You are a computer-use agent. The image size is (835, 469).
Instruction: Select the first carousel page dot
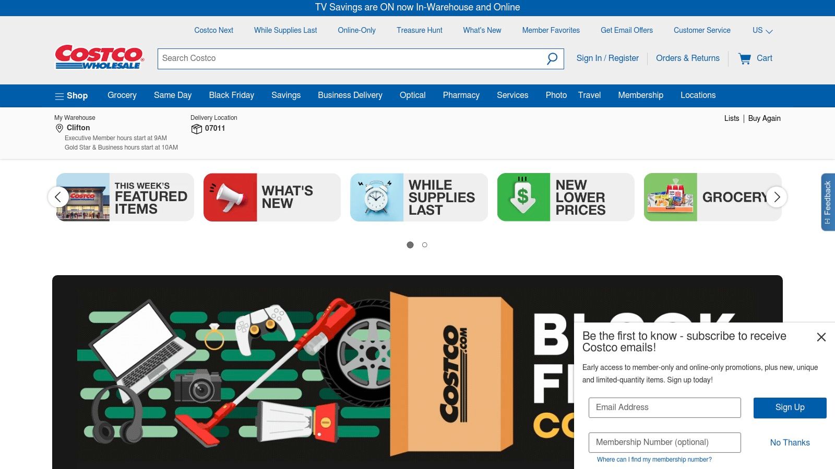coord(410,245)
